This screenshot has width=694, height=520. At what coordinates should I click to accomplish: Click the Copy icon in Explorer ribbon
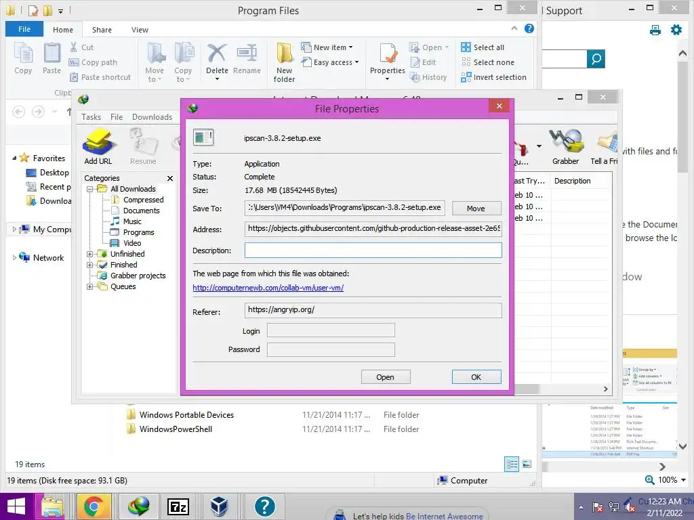pyautogui.click(x=23, y=58)
